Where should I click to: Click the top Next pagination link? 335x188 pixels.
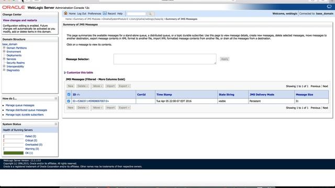pos(325,86)
